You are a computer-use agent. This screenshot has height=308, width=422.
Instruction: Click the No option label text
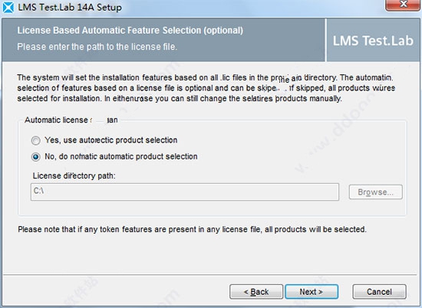[120, 156]
